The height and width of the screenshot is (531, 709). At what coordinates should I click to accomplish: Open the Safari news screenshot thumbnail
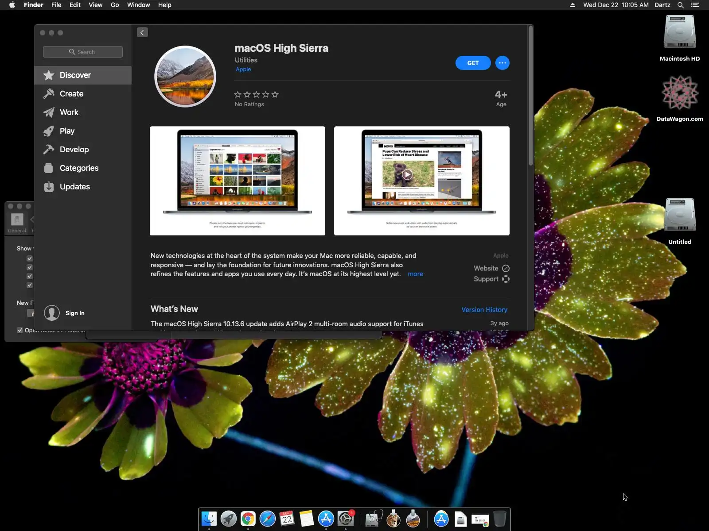(422, 181)
